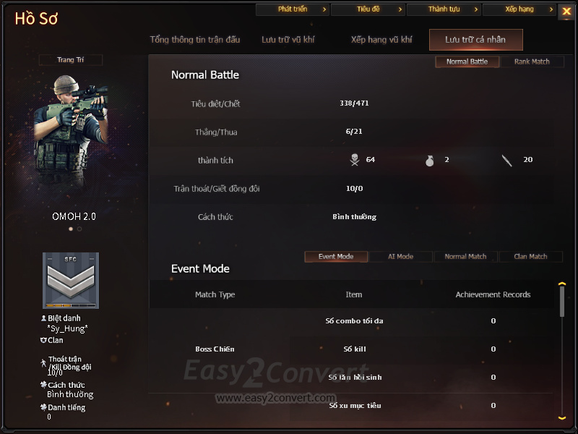Click the knife kills icon
This screenshot has width=578, height=434.
[507, 161]
